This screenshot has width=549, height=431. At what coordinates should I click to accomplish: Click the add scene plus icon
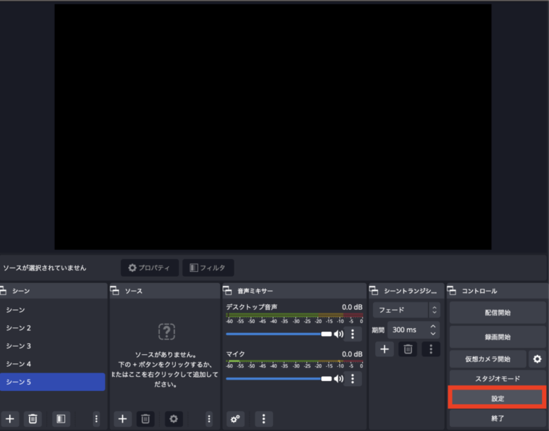(10, 419)
